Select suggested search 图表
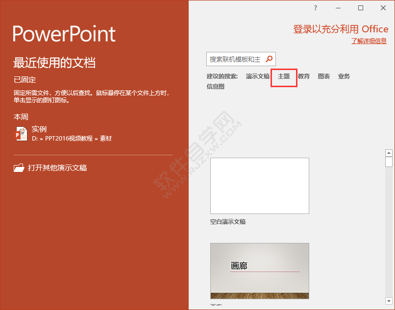395x310 pixels. [324, 76]
